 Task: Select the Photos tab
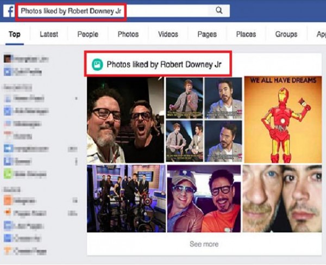coord(128,34)
